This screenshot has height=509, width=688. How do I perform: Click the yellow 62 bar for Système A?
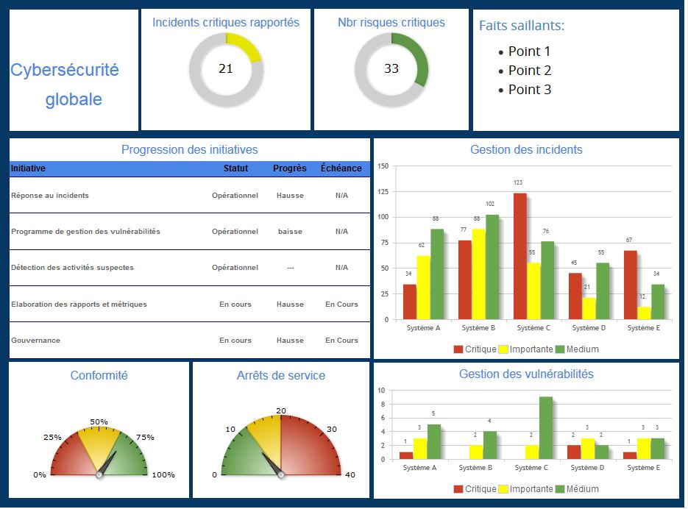[423, 288]
